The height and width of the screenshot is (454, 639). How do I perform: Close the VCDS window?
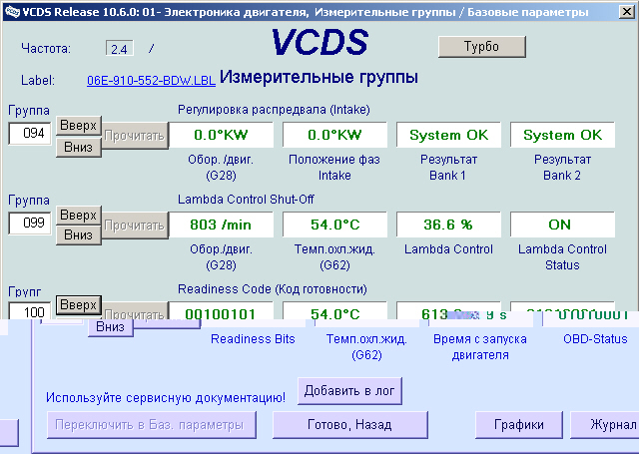pos(627,11)
